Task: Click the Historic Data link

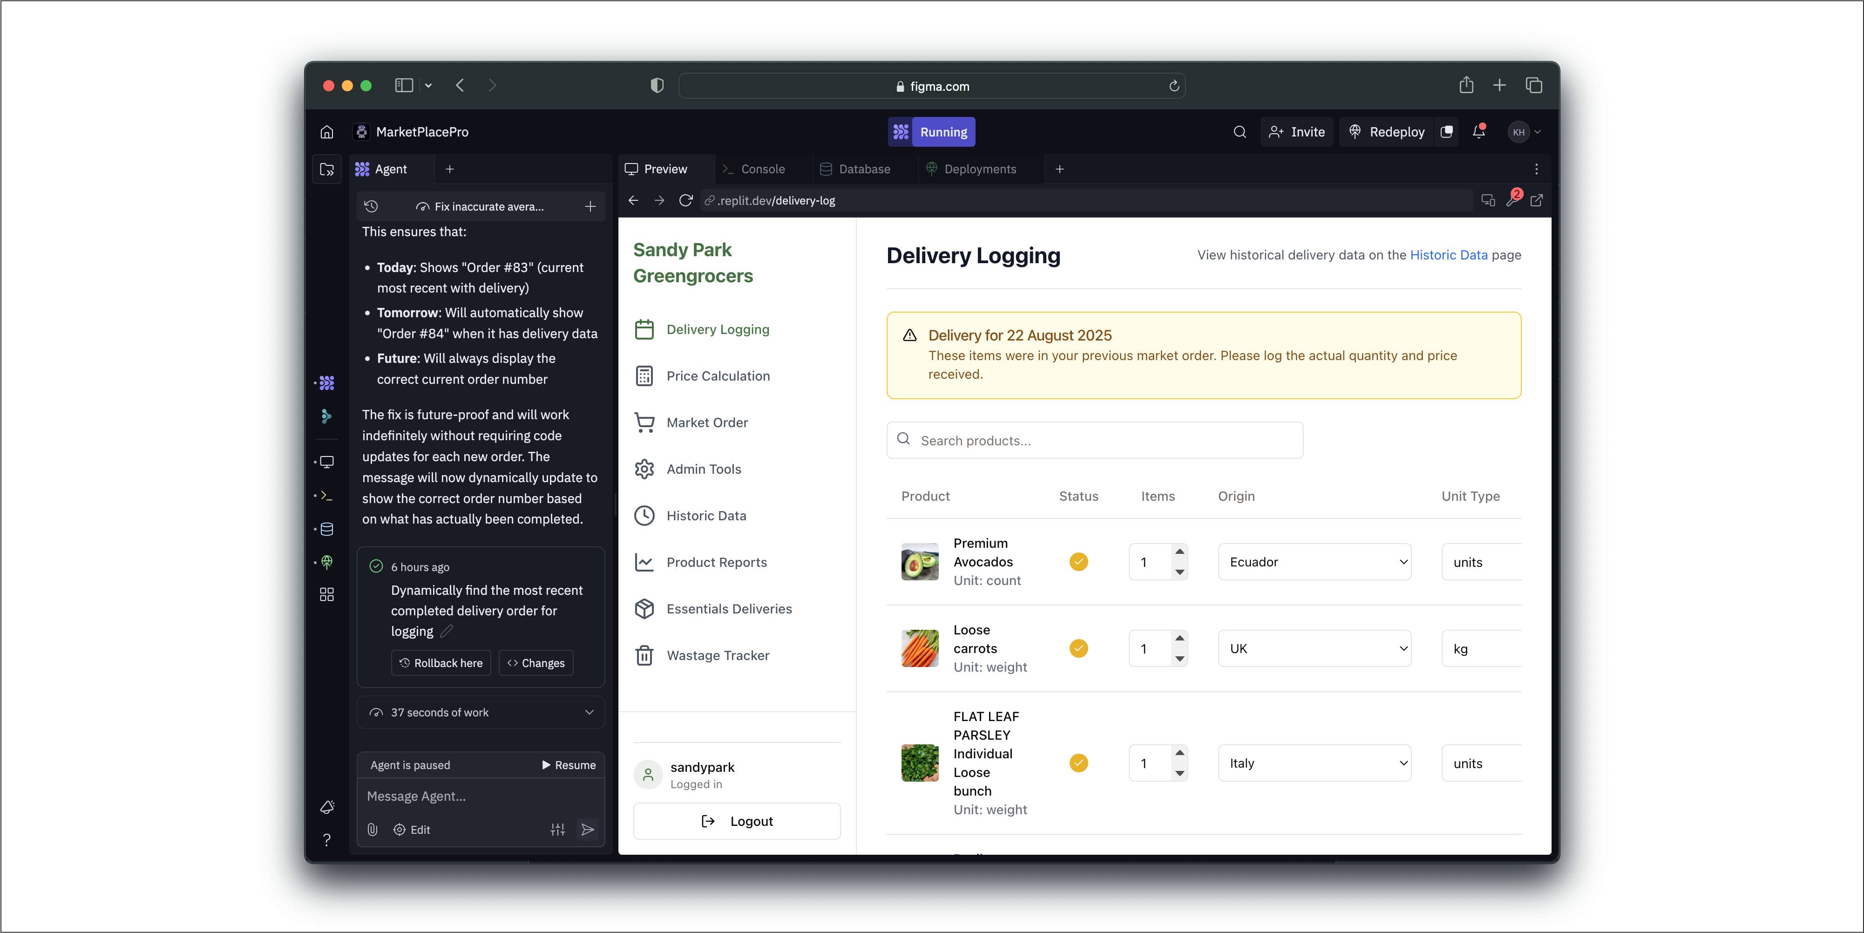Action: tap(1448, 255)
